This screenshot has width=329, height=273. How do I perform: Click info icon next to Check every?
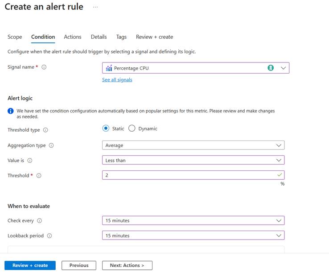point(40,221)
